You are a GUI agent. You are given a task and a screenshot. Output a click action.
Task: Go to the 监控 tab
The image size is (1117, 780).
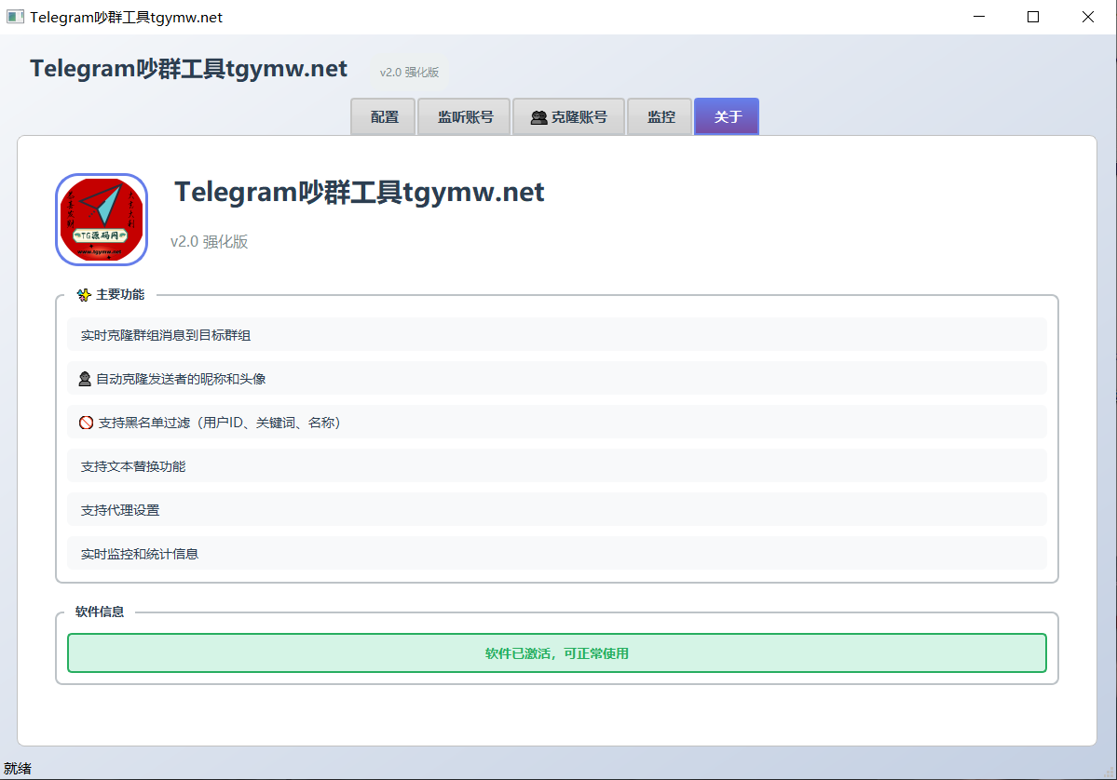[x=661, y=117]
